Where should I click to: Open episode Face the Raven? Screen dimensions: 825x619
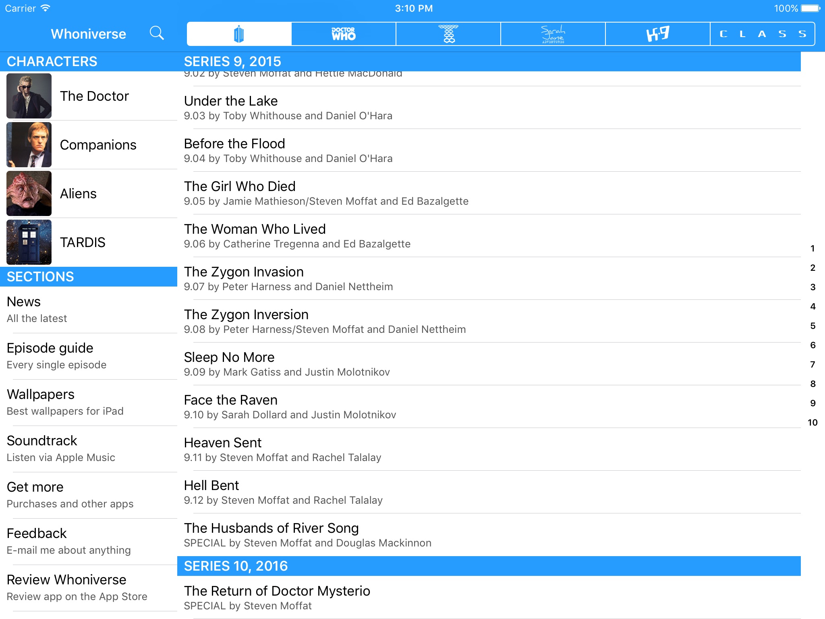(x=489, y=407)
